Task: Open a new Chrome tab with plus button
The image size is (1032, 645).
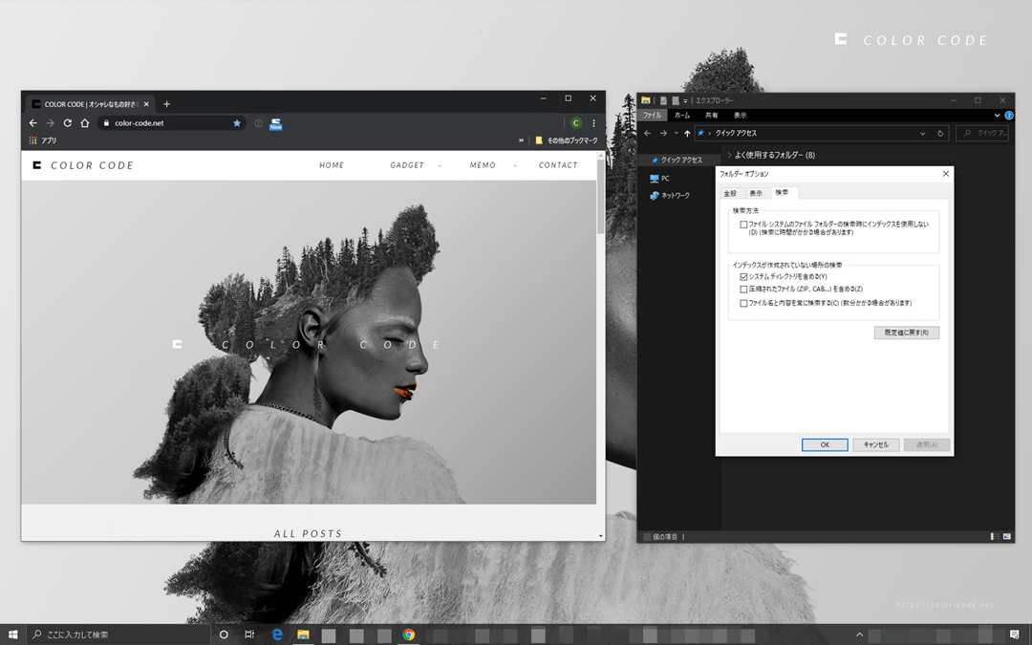Action: tap(166, 104)
